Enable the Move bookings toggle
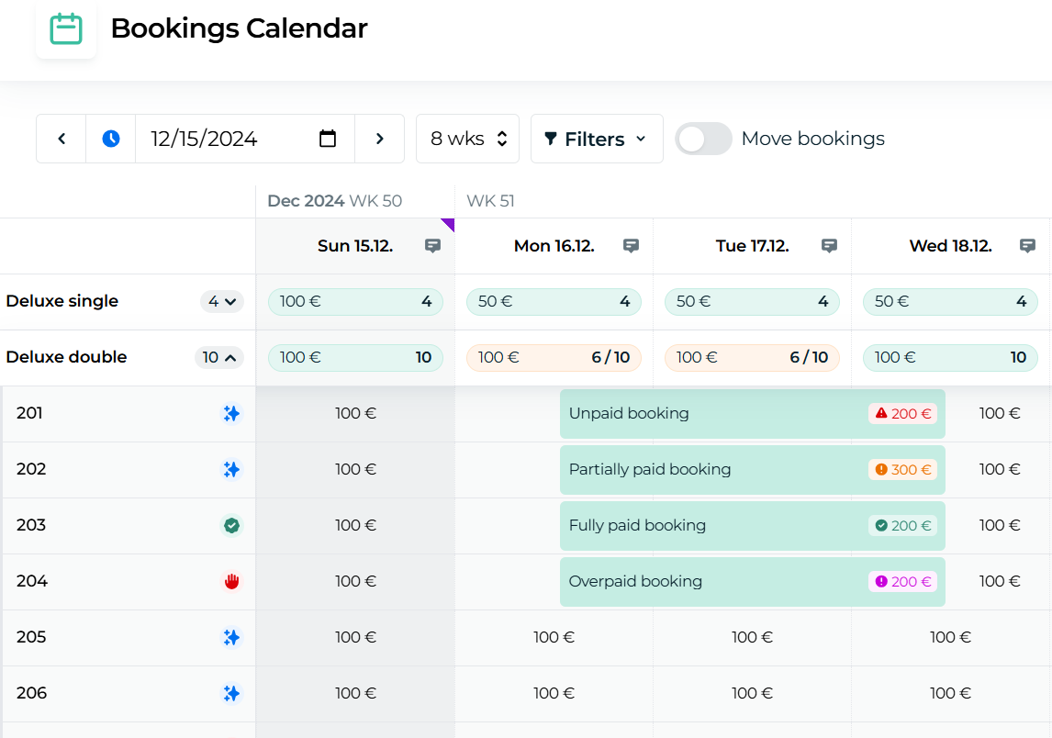Screen dimensions: 1052x738 [x=703, y=139]
